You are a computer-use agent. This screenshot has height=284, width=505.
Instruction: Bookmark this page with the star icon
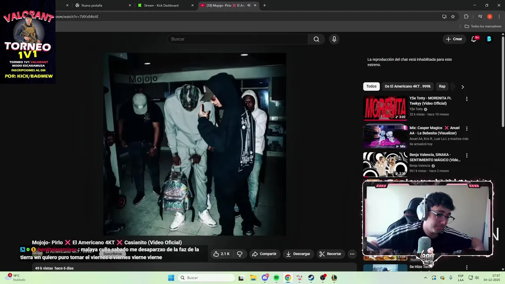click(x=453, y=17)
